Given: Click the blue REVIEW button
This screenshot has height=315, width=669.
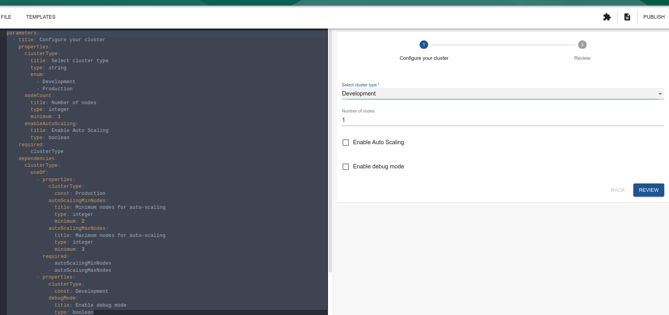Looking at the screenshot, I should coord(648,190).
